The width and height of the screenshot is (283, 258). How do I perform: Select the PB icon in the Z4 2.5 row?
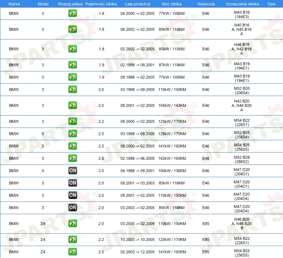72,252
